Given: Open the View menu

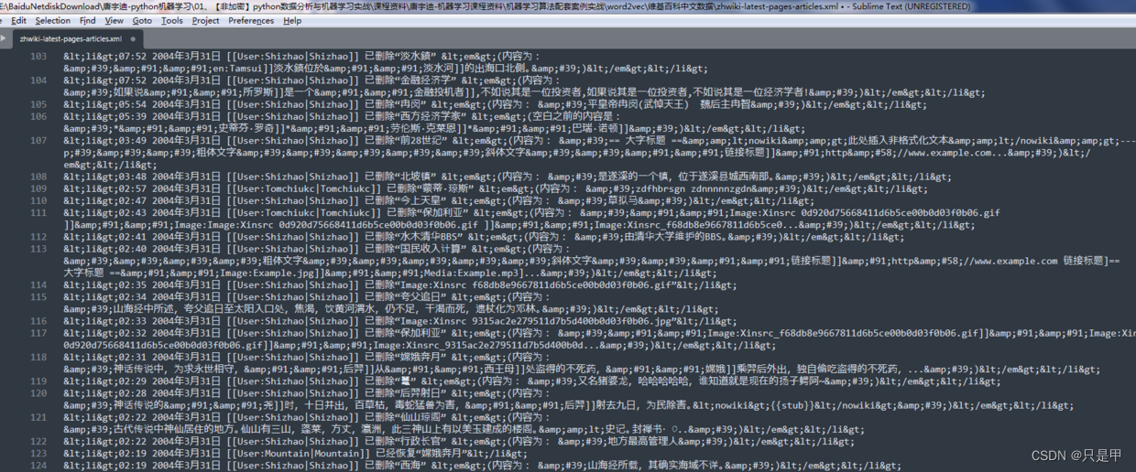Looking at the screenshot, I should tap(115, 20).
